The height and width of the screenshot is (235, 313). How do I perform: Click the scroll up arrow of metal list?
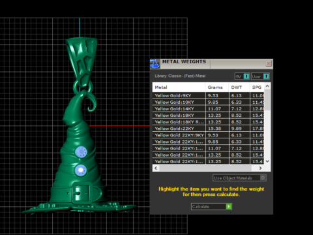coord(267,86)
